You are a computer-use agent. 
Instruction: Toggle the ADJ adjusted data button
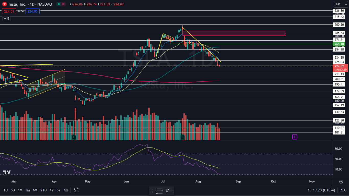click(x=343, y=190)
